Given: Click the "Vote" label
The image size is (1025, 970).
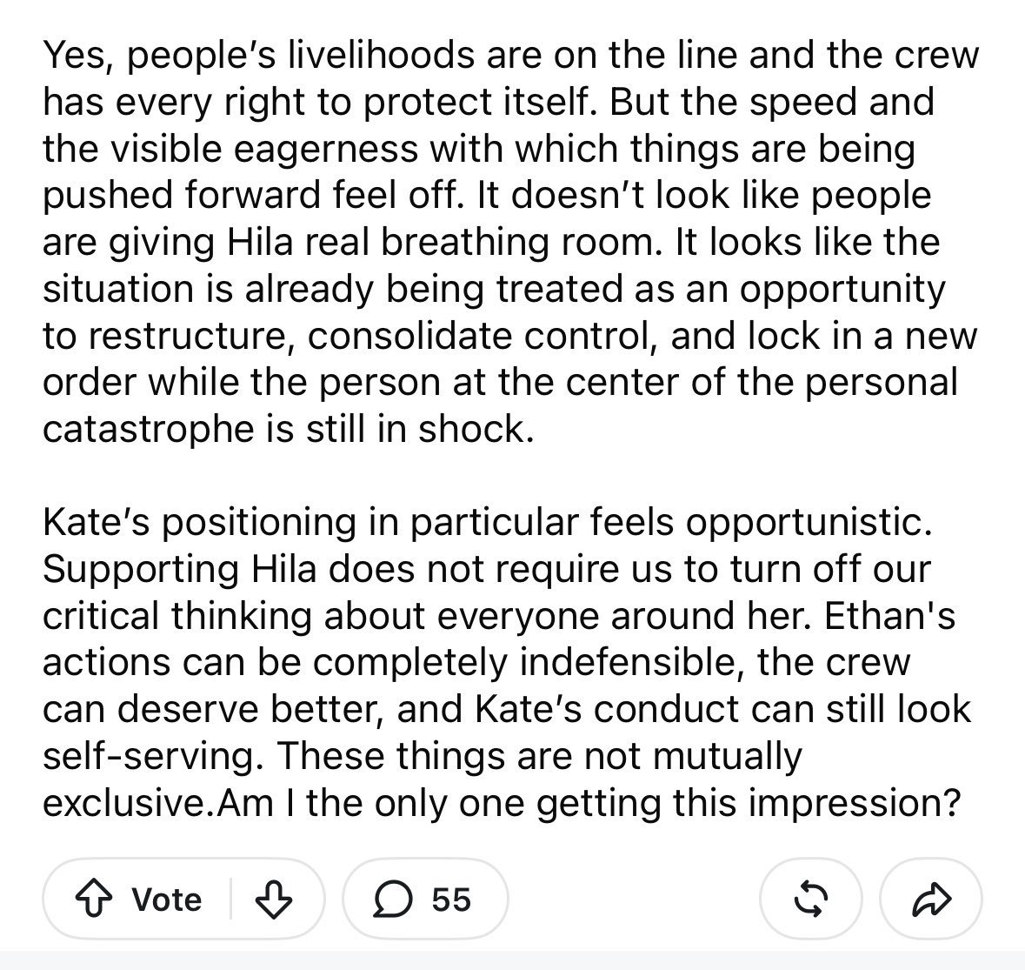Looking at the screenshot, I should [167, 900].
